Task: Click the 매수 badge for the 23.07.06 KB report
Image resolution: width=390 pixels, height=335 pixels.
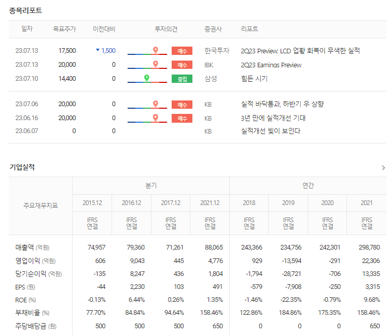Action: [182, 105]
